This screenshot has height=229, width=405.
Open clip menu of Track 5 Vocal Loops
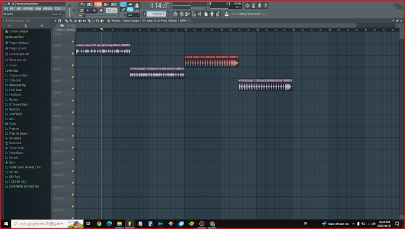(240, 80)
